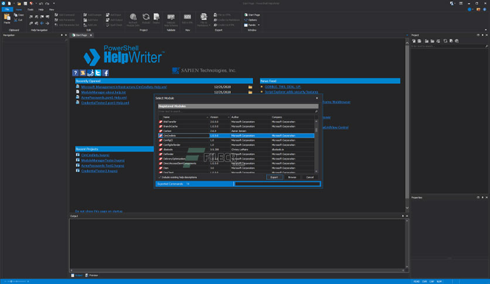Click the Copy button in the ribbon
This screenshot has width=490, height=284.
19,15
